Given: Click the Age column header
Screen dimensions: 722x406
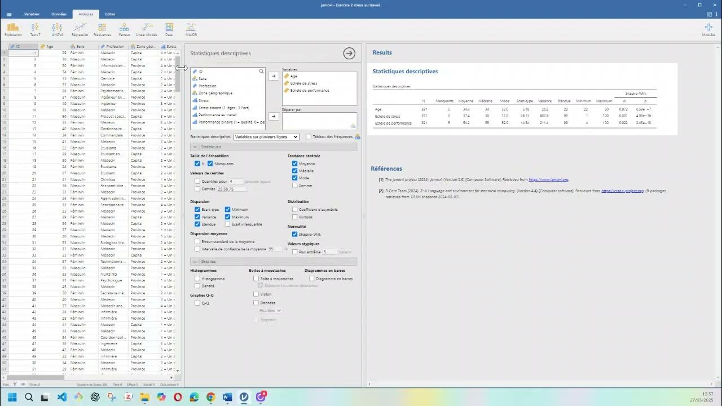Looking at the screenshot, I should pos(52,46).
